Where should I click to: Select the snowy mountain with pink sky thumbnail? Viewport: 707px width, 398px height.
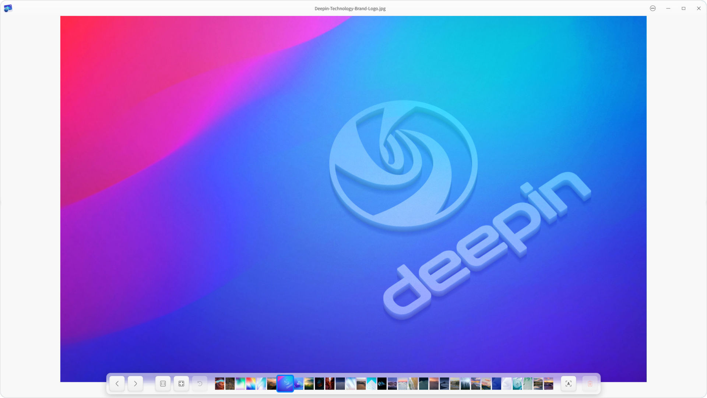(x=403, y=384)
